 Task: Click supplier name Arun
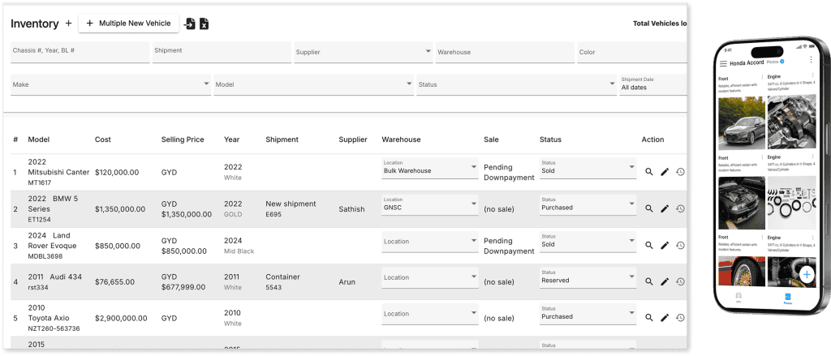point(347,282)
